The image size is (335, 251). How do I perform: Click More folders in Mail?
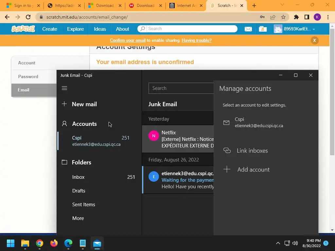99,218
